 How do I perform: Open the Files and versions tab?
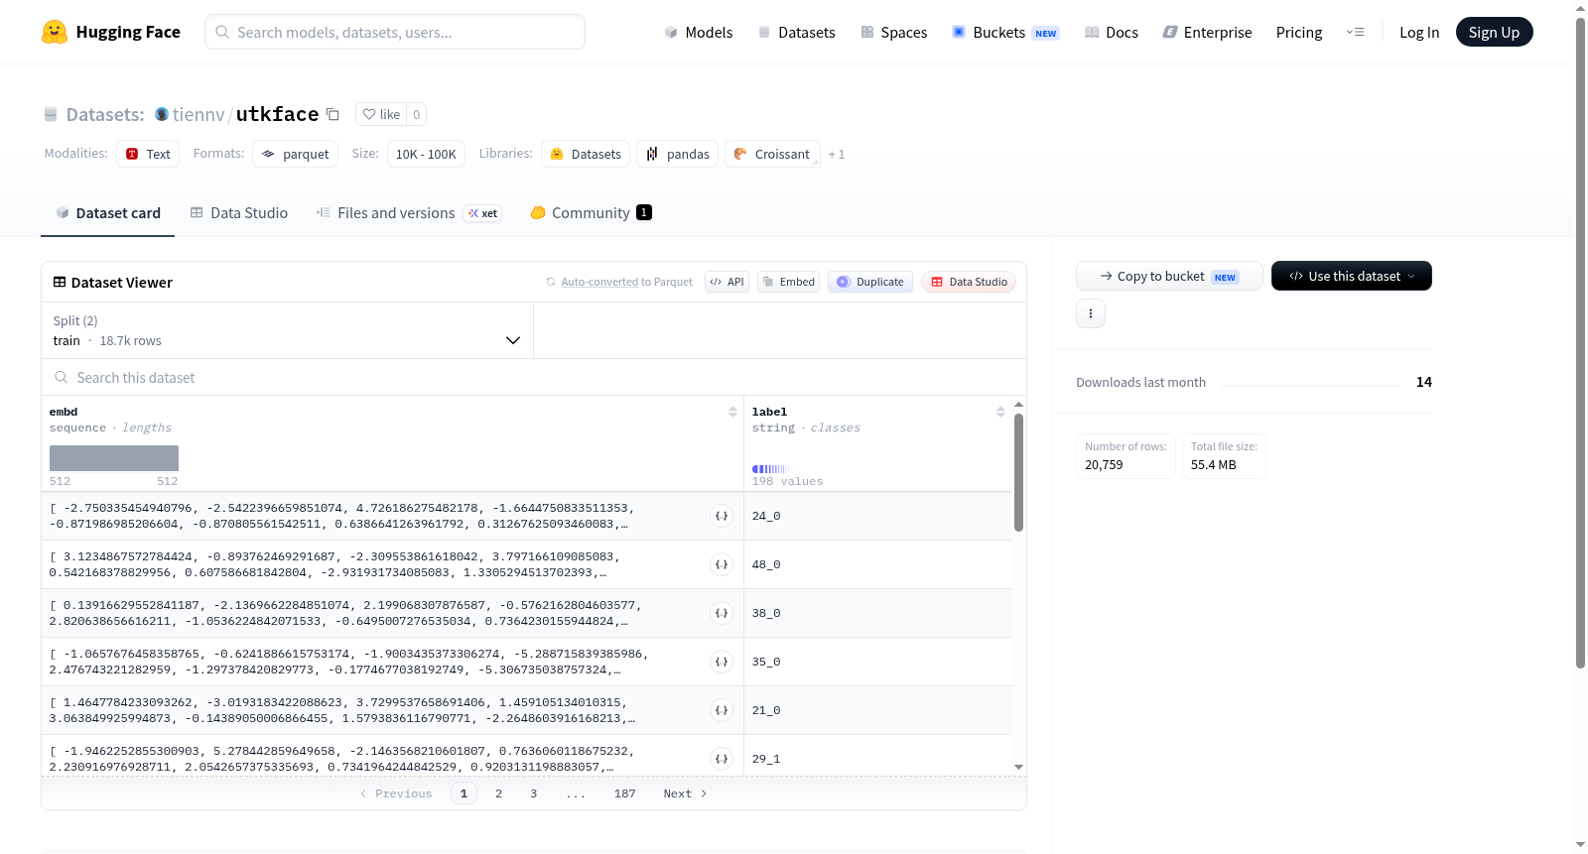click(408, 213)
